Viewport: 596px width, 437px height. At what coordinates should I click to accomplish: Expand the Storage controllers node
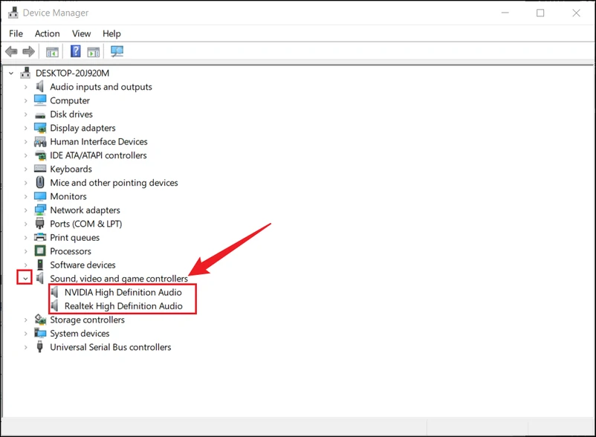tap(25, 320)
